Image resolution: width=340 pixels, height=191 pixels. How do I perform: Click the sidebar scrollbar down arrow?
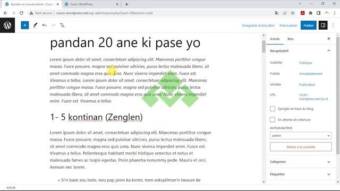click(338, 182)
